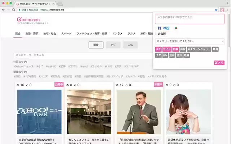Click the eye icon on office card
Viewport: 231px width, 144px height.
coord(67,85)
